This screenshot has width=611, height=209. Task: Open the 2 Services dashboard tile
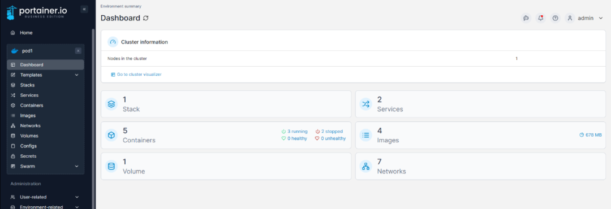[x=480, y=104]
